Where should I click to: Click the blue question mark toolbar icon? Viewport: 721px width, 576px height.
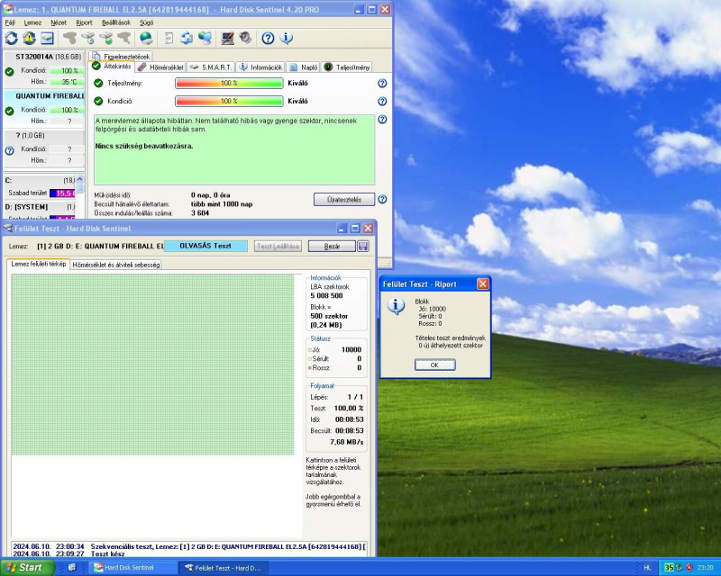268,38
